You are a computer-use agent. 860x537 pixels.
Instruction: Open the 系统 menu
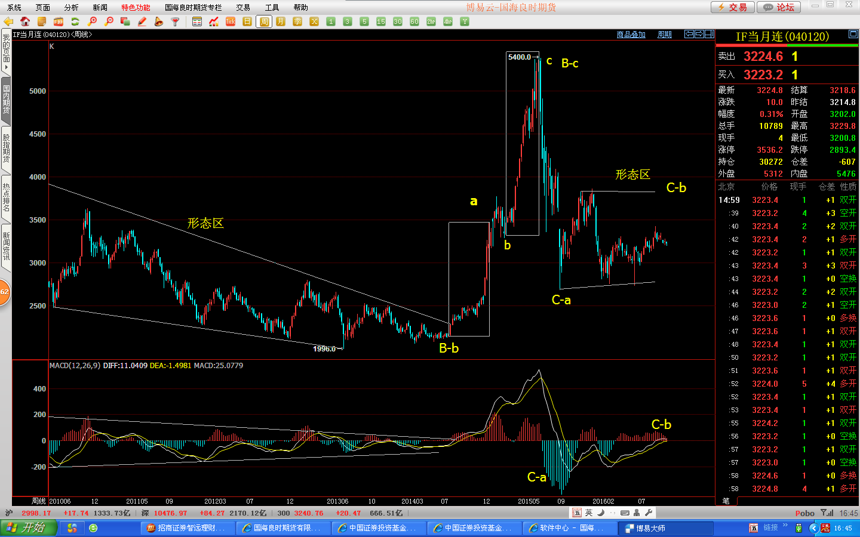[x=14, y=7]
